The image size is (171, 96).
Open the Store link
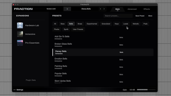click(150, 16)
